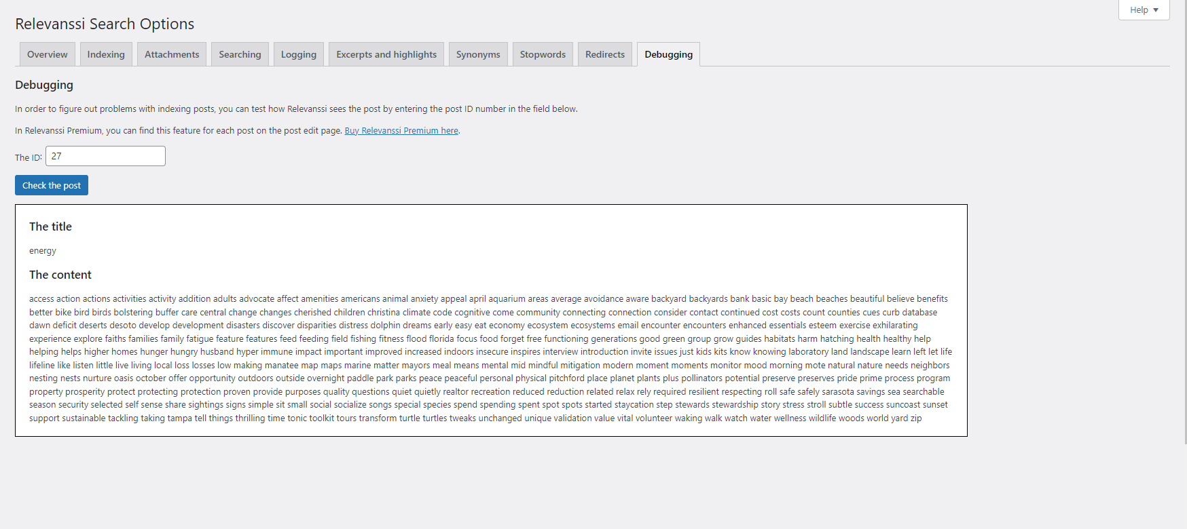Click "The content" heading in results box
Image resolution: width=1187 pixels, height=529 pixels.
click(x=60, y=275)
